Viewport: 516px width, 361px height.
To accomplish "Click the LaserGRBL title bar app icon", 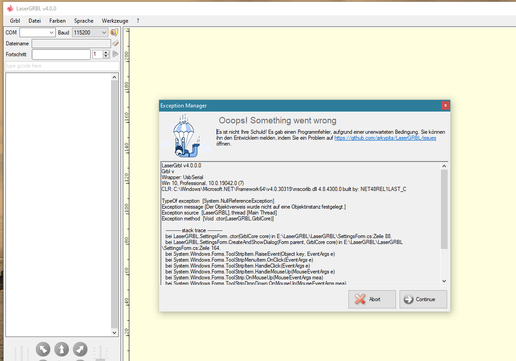I will 10,8.
